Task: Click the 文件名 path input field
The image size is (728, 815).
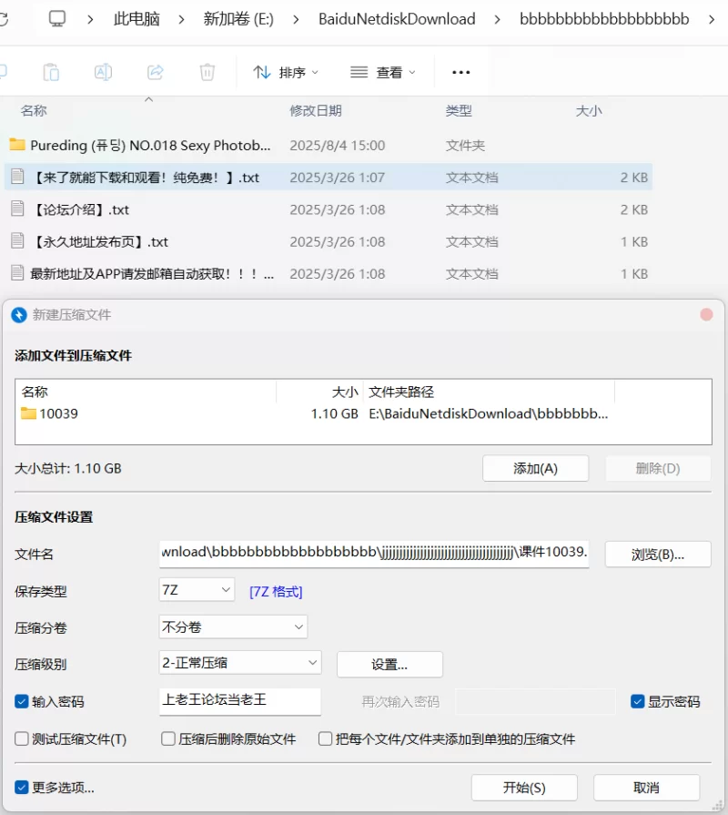Action: pos(374,553)
